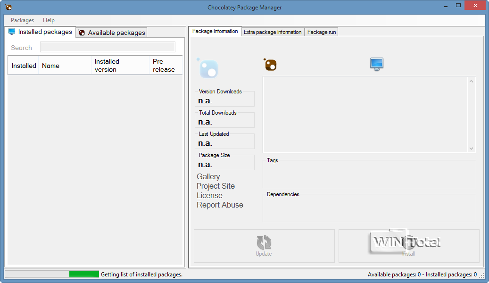Switch to Installed packages tab

tap(40, 32)
